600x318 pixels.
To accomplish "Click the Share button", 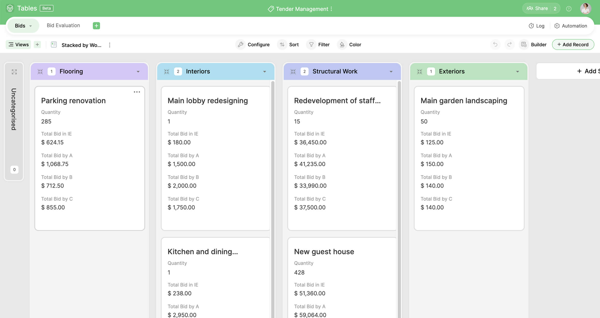I will [537, 8].
